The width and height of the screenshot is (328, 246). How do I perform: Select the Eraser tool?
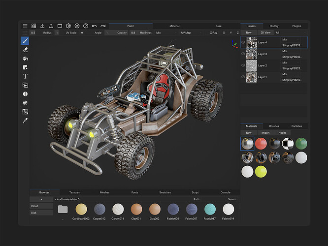(x=25, y=50)
